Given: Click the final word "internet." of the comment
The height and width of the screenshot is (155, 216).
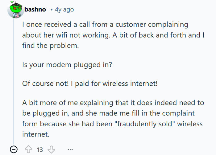Looking at the screenshot, I should click(35, 134).
